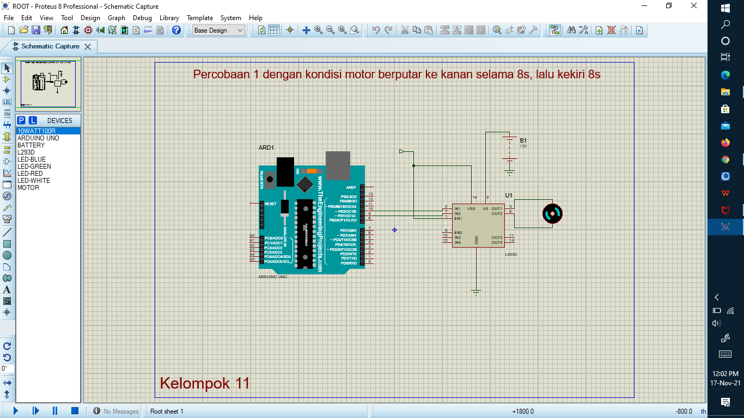Click the Search and Tag binoculars icon

pyautogui.click(x=571, y=30)
